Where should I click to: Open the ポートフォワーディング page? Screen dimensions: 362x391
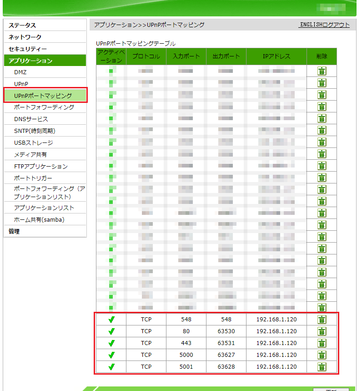[x=45, y=107]
